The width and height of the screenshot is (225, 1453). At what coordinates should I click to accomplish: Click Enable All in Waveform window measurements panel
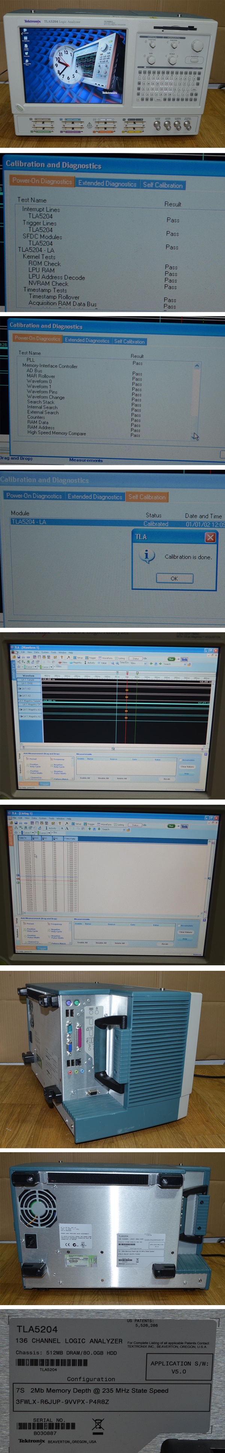(x=84, y=778)
